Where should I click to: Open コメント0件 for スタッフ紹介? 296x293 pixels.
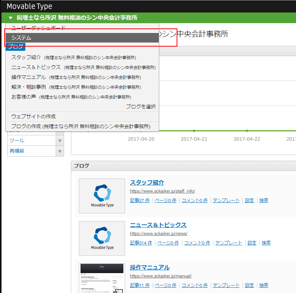click(195, 200)
